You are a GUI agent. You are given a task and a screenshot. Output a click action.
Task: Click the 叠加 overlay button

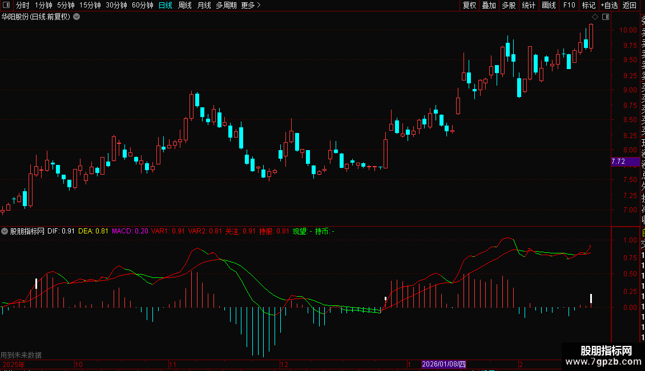pos(489,5)
